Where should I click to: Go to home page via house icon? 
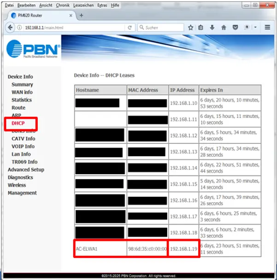[224, 28]
